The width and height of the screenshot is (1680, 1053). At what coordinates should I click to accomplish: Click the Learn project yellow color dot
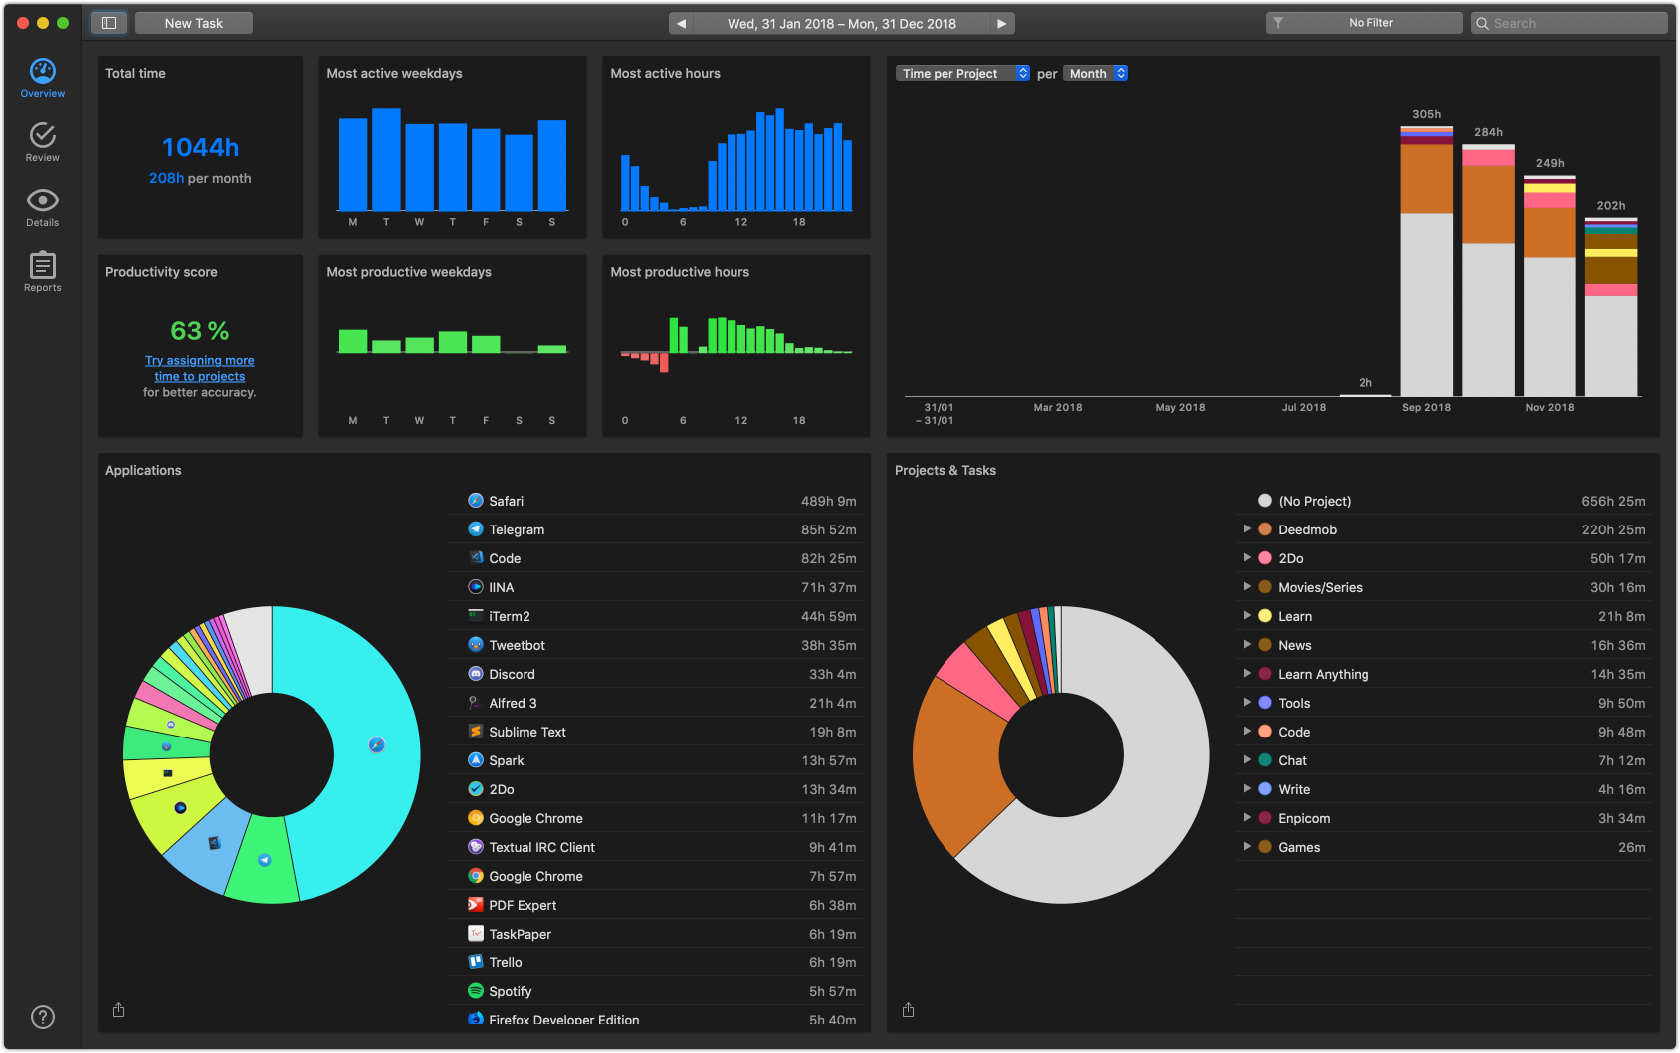point(1265,616)
